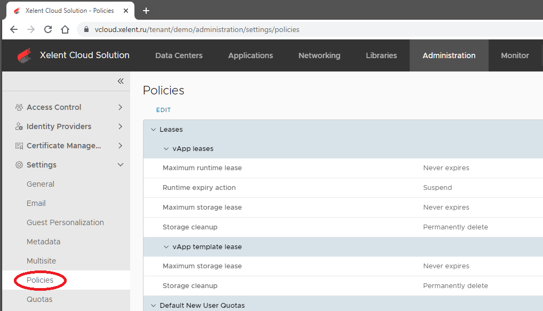Open the Libraries tab
The width and height of the screenshot is (543, 311).
381,55
